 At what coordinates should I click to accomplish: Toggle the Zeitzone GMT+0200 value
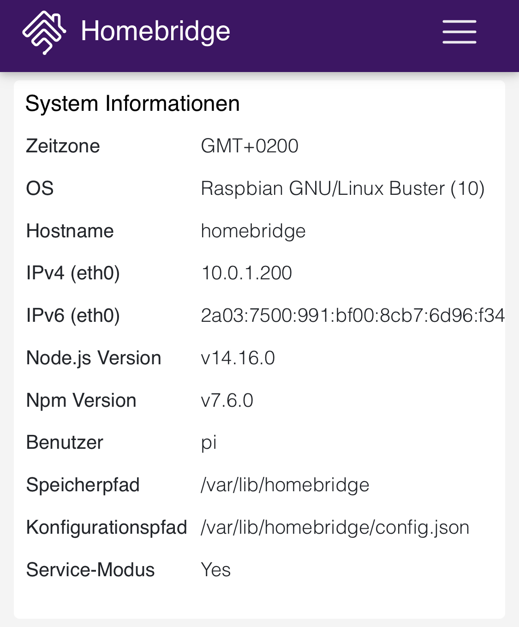coord(250,145)
